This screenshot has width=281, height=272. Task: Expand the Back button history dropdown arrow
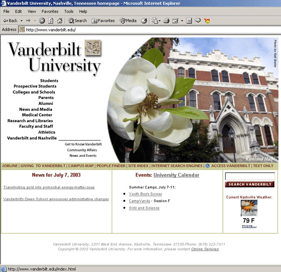point(22,21)
